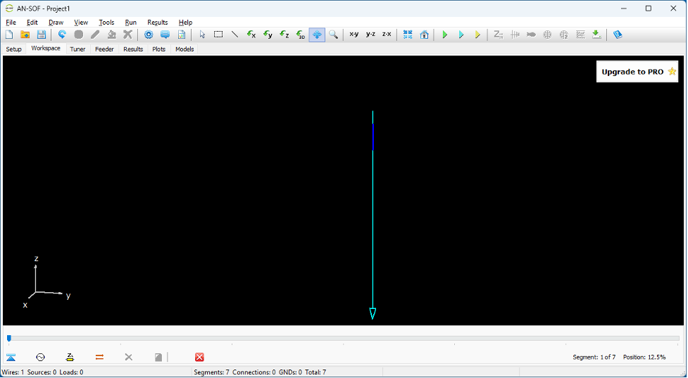Click the highlighted blue wire segment
This screenshot has width=688, height=378.
(x=373, y=137)
